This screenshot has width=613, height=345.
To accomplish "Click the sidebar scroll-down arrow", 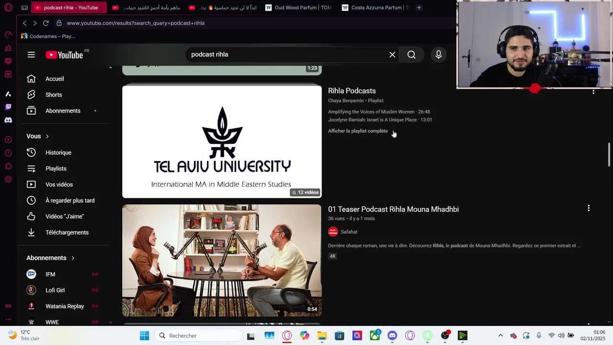I will coord(110,322).
